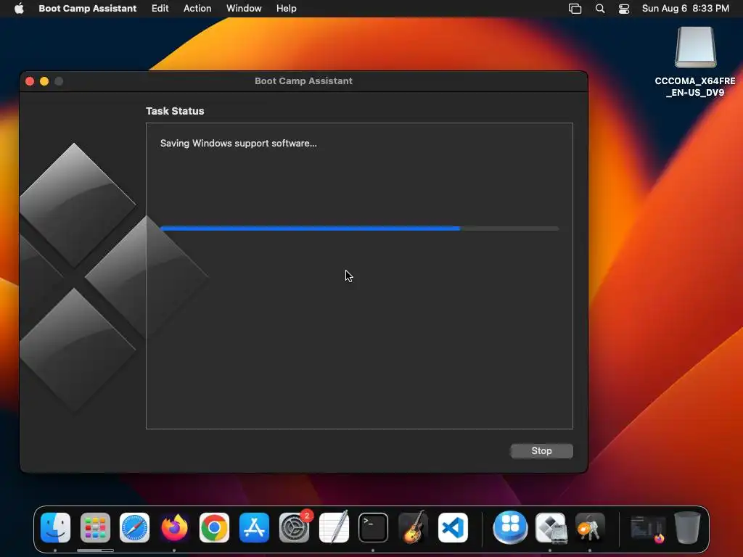This screenshot has width=743, height=557.
Task: Launch Safari from the Dock
Action: (x=134, y=528)
